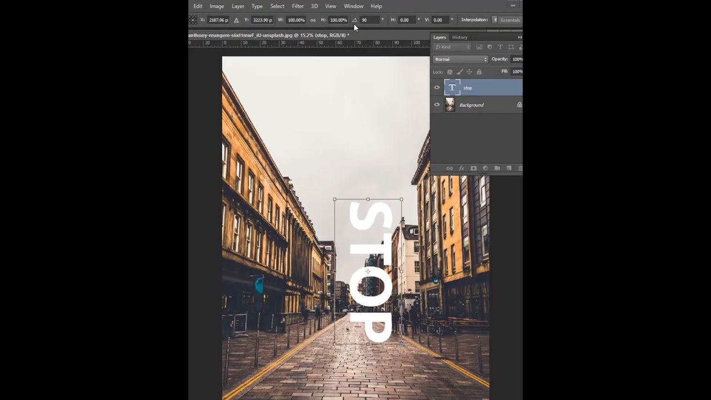Click the Background layer thumbnail
711x400 pixels.
coord(450,104)
